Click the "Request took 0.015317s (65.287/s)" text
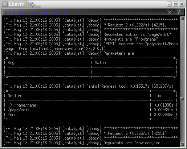 pyautogui.click(x=137, y=86)
